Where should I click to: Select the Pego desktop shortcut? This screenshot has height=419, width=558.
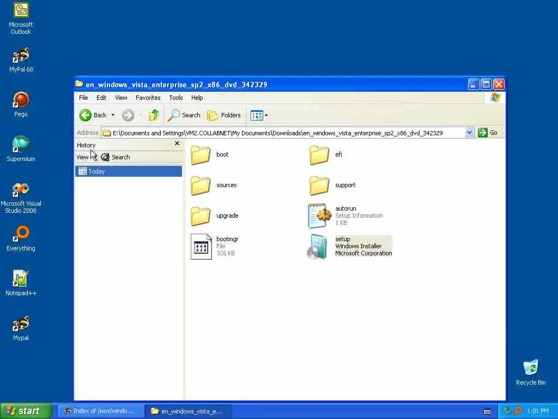click(x=21, y=104)
